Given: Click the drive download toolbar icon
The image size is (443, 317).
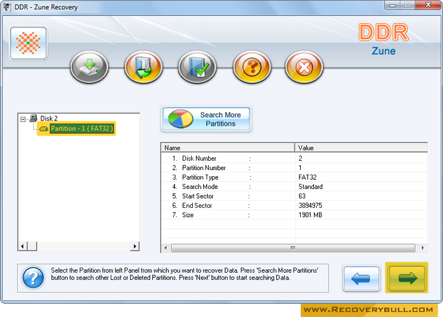Looking at the screenshot, I should coord(90,67).
